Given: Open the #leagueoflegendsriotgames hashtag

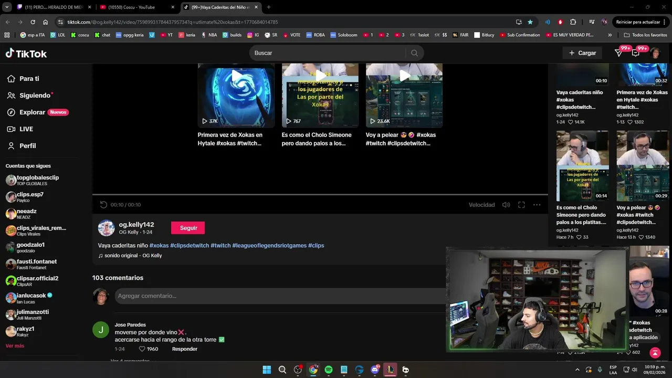Looking at the screenshot, I should [x=269, y=246].
